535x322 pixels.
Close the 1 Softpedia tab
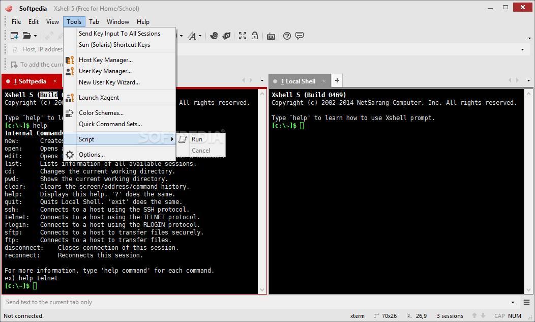(55, 81)
